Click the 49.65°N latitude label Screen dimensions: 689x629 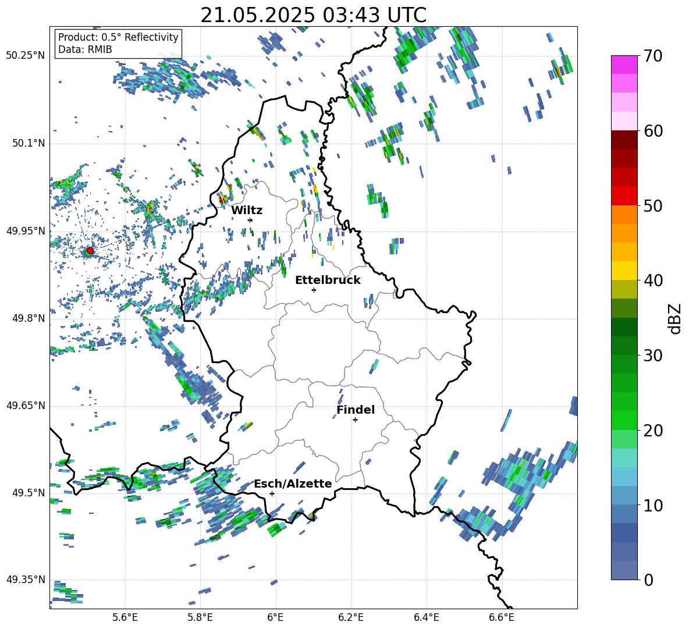click(x=26, y=406)
